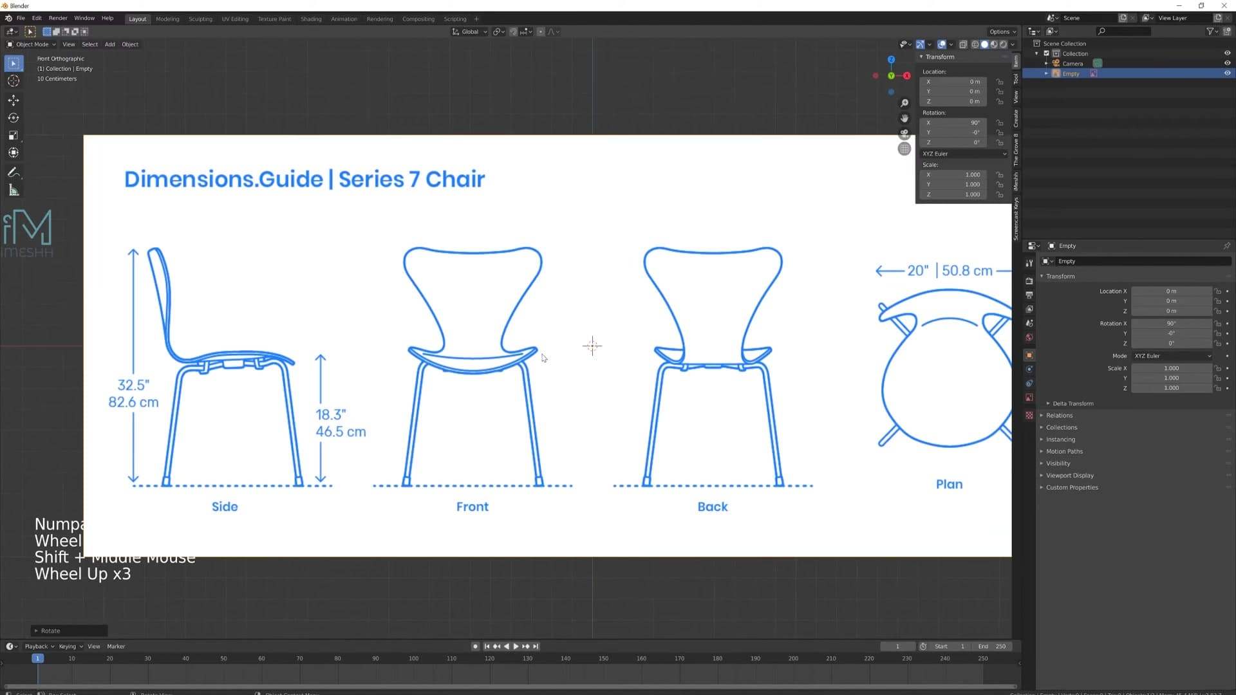
Task: Expand Custom Properties panel
Action: (1072, 488)
